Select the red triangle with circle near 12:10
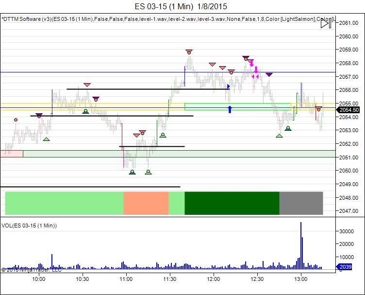The height and width of the screenshot is (295, 365). 231,72
